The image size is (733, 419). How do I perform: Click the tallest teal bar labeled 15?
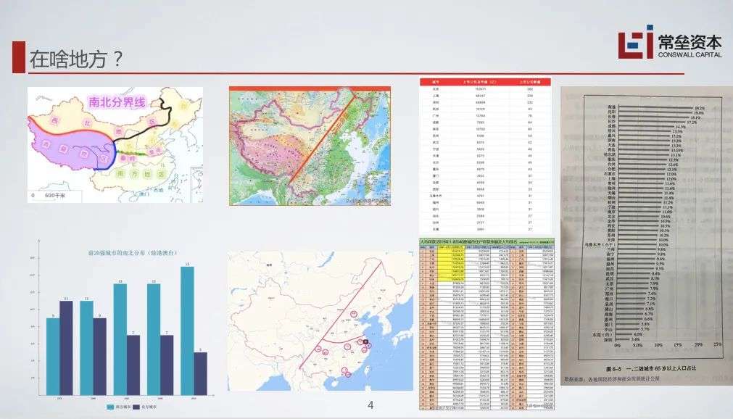(x=187, y=331)
